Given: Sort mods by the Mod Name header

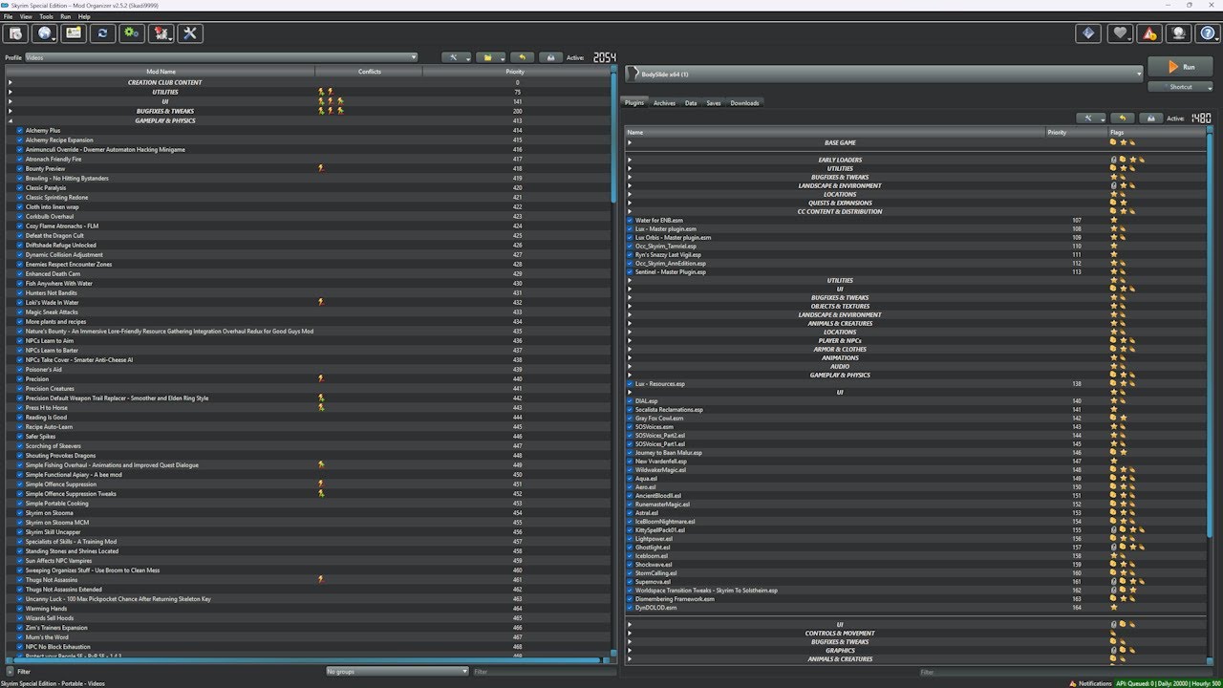Looking at the screenshot, I should point(161,72).
